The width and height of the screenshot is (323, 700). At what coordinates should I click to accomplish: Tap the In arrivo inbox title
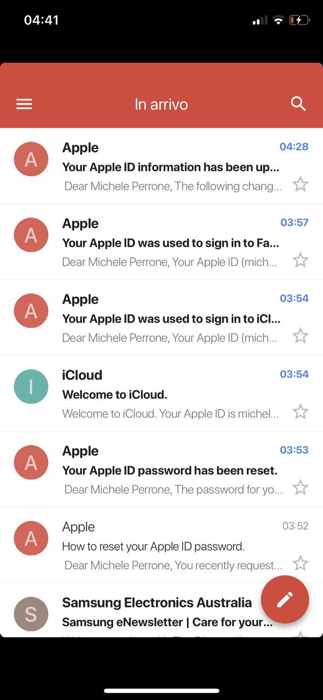[x=161, y=104]
